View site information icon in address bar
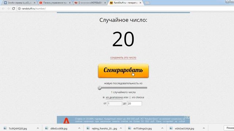The height and width of the screenshot is (131, 234). click(x=19, y=9)
